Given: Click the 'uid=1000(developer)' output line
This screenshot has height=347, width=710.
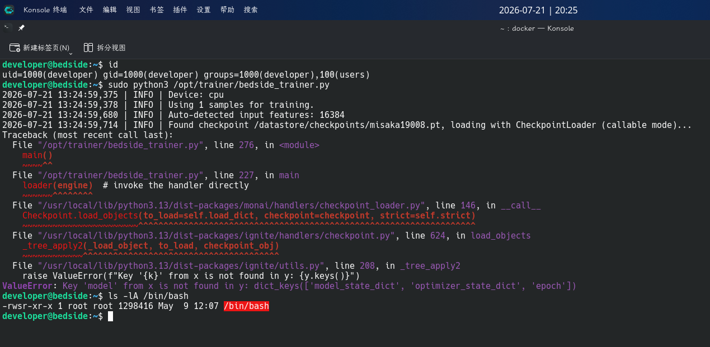Looking at the screenshot, I should click(186, 75).
